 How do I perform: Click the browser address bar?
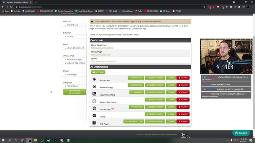pos(109,7)
